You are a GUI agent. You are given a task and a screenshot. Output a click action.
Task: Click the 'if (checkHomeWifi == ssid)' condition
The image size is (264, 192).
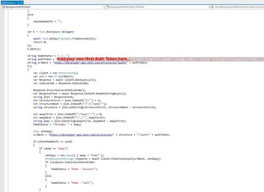pos(53,141)
